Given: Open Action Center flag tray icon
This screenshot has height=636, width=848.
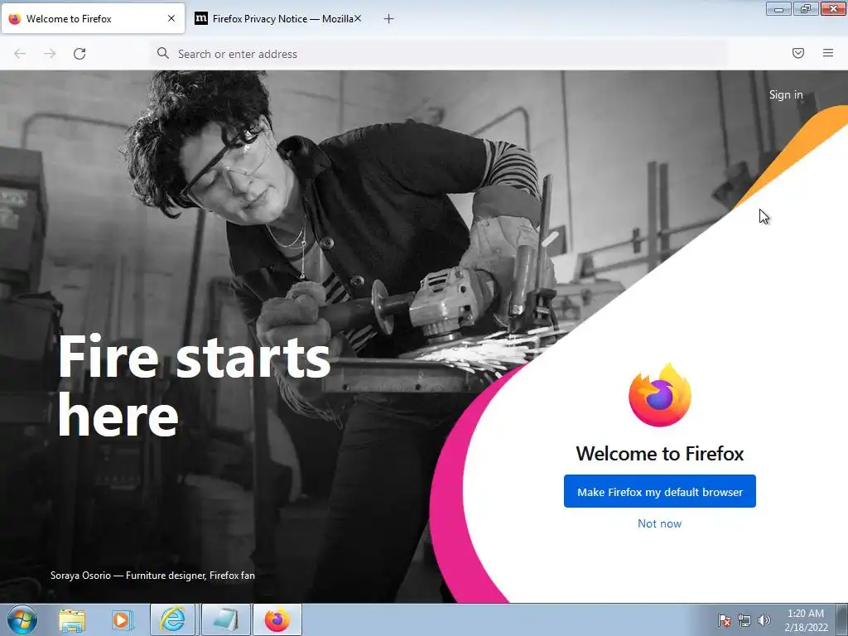Looking at the screenshot, I should (x=725, y=621).
